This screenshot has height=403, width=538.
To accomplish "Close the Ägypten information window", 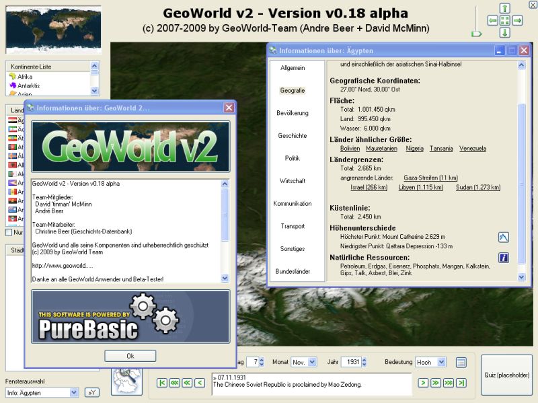I will click(x=524, y=51).
